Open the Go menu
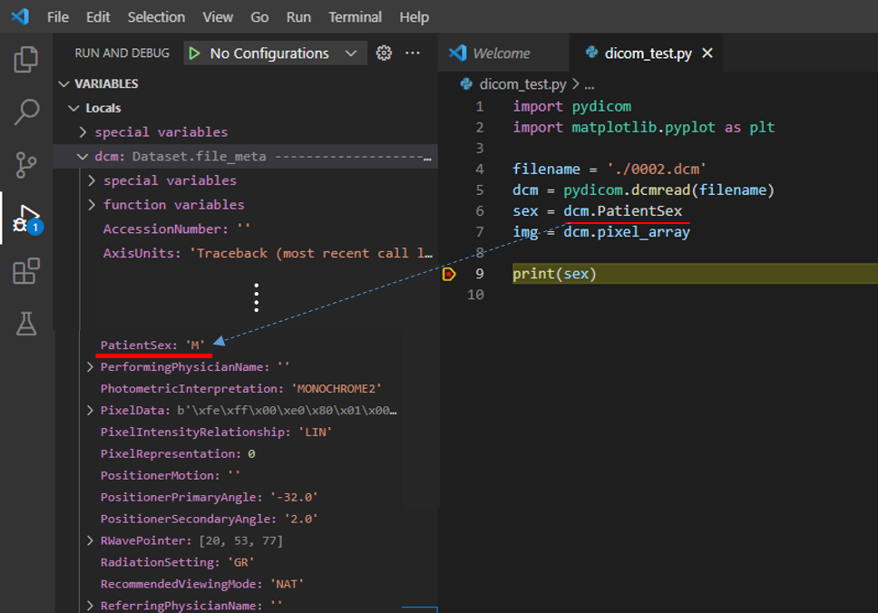Image resolution: width=878 pixels, height=613 pixels. [259, 17]
